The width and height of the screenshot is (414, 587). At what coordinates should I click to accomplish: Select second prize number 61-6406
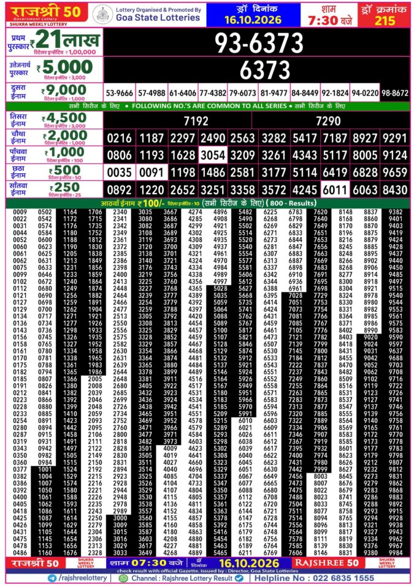coord(182,93)
